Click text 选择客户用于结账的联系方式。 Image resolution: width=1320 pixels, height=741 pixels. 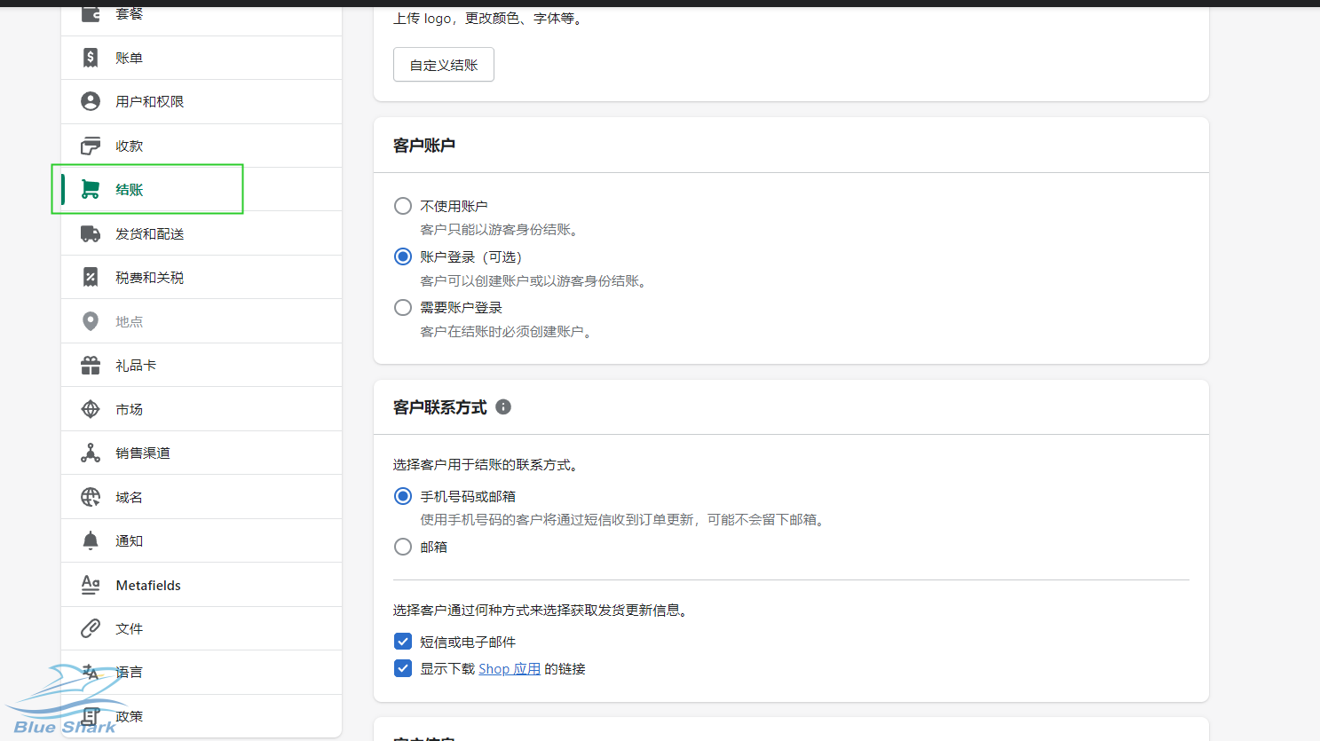coord(488,465)
